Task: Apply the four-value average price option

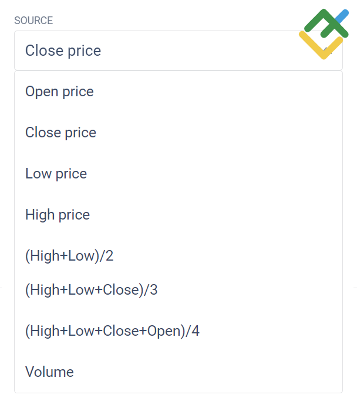Action: point(178,331)
